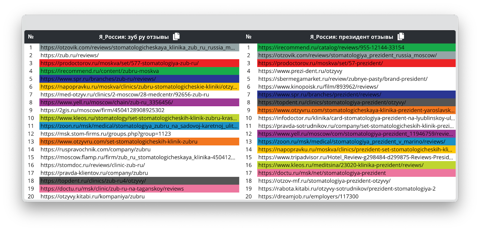Open irecommend.ru zubru-moskva link
Viewport: 480px width, 231px height.
[x=100, y=71]
